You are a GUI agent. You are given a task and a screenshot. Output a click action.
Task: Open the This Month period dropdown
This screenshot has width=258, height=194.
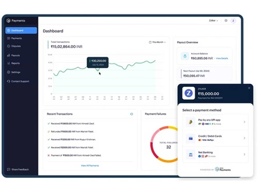157,42
